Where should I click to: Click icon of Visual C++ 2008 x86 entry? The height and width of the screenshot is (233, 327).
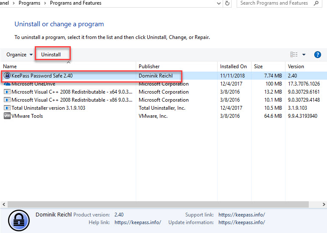click(7, 100)
